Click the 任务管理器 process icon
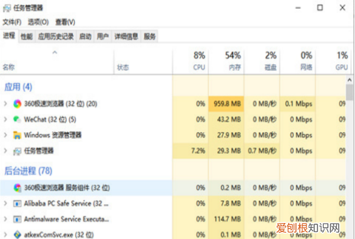Image resolution: width=355 pixels, height=239 pixels. (x=17, y=151)
